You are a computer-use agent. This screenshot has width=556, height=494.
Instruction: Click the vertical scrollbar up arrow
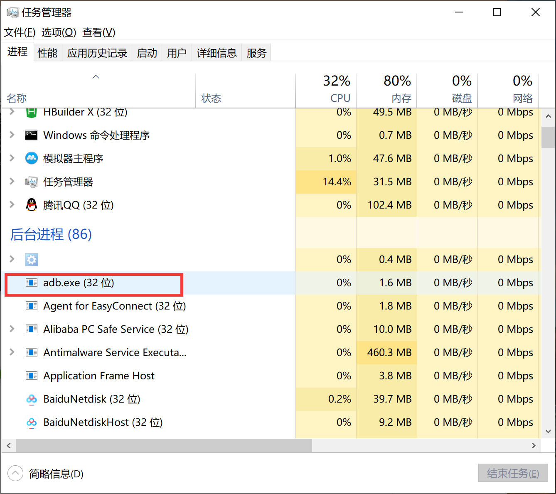(x=548, y=116)
